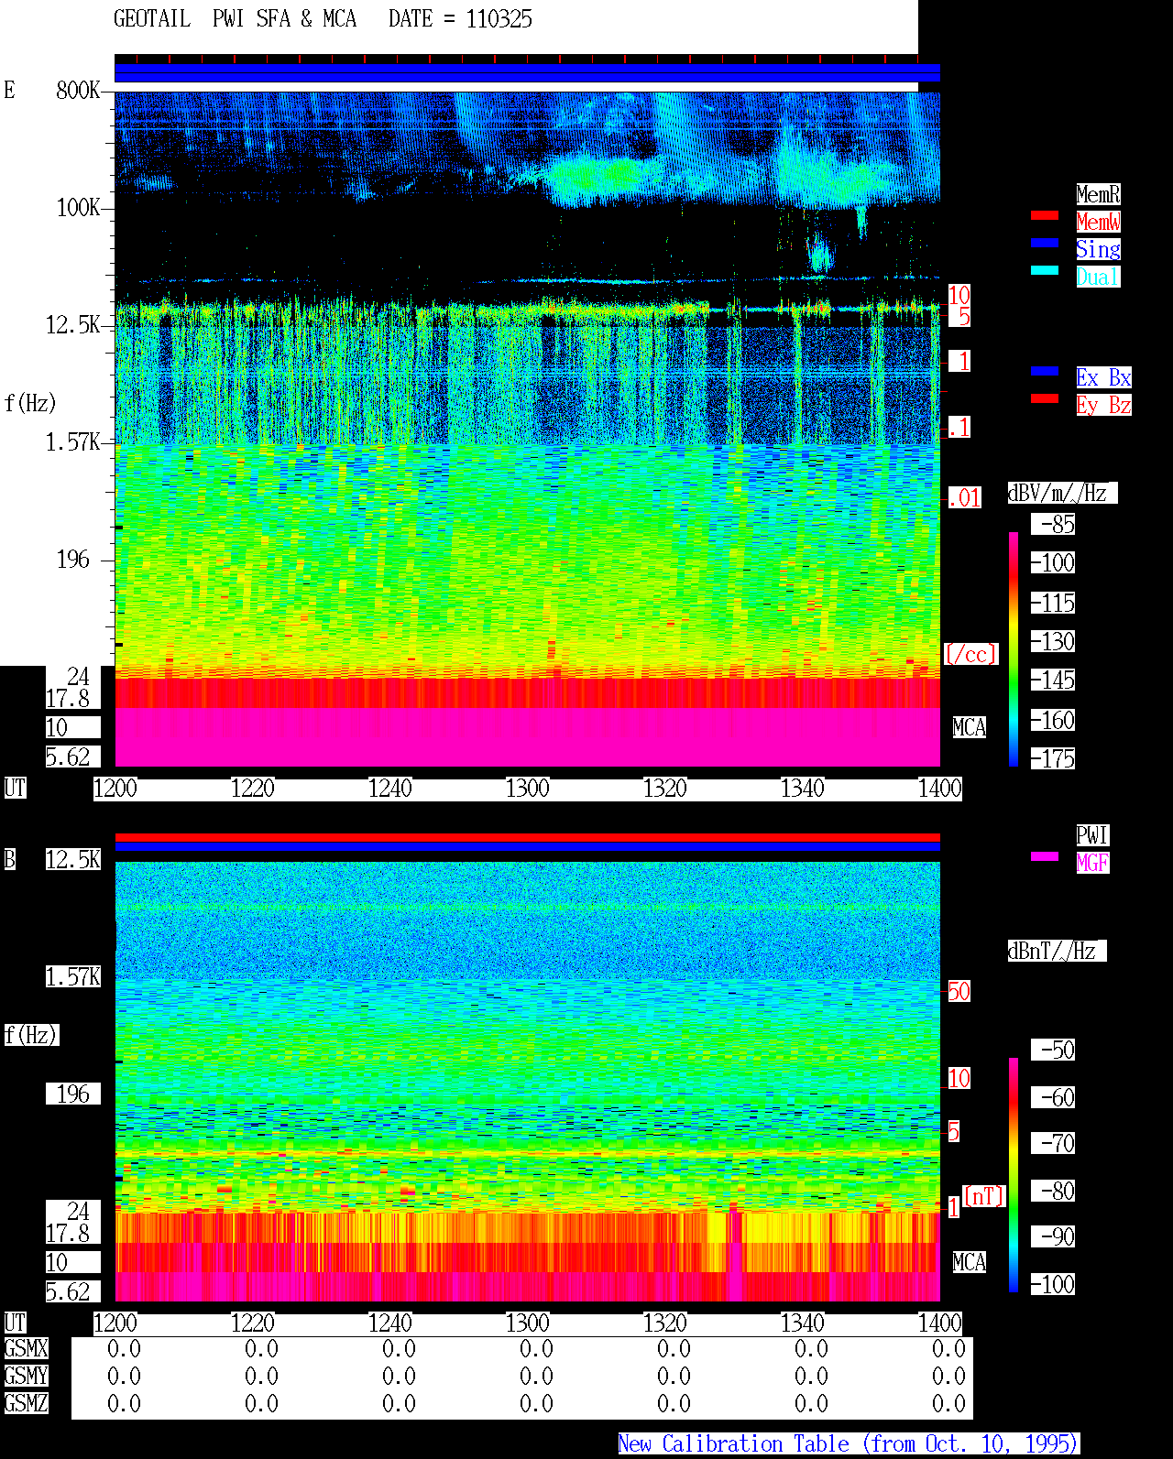Click the GEOTAIL PWI SFA & MCA title

tap(235, 19)
